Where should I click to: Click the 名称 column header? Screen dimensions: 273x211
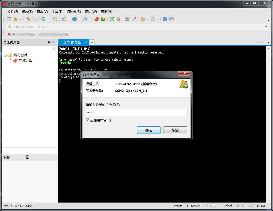(13, 157)
